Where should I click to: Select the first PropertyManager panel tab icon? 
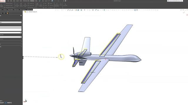coord(1,13)
